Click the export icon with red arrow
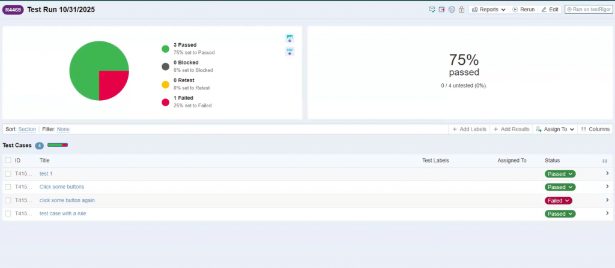 coord(441,10)
